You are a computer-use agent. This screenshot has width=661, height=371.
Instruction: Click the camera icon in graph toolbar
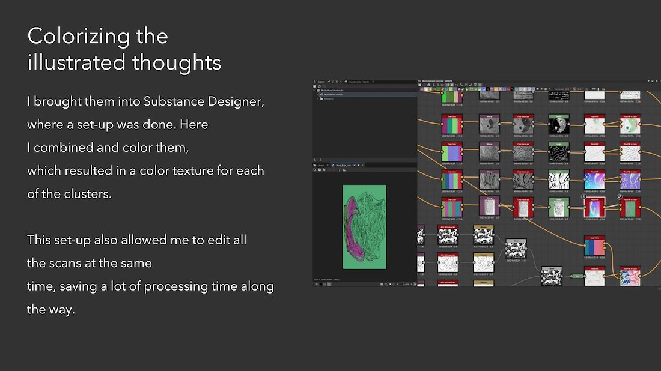(x=429, y=85)
